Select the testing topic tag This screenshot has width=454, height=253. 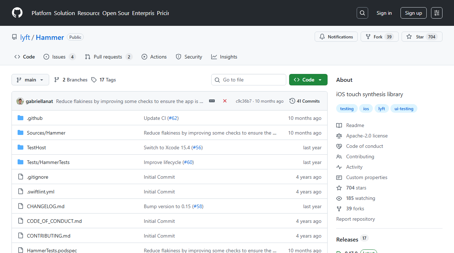coord(347,109)
